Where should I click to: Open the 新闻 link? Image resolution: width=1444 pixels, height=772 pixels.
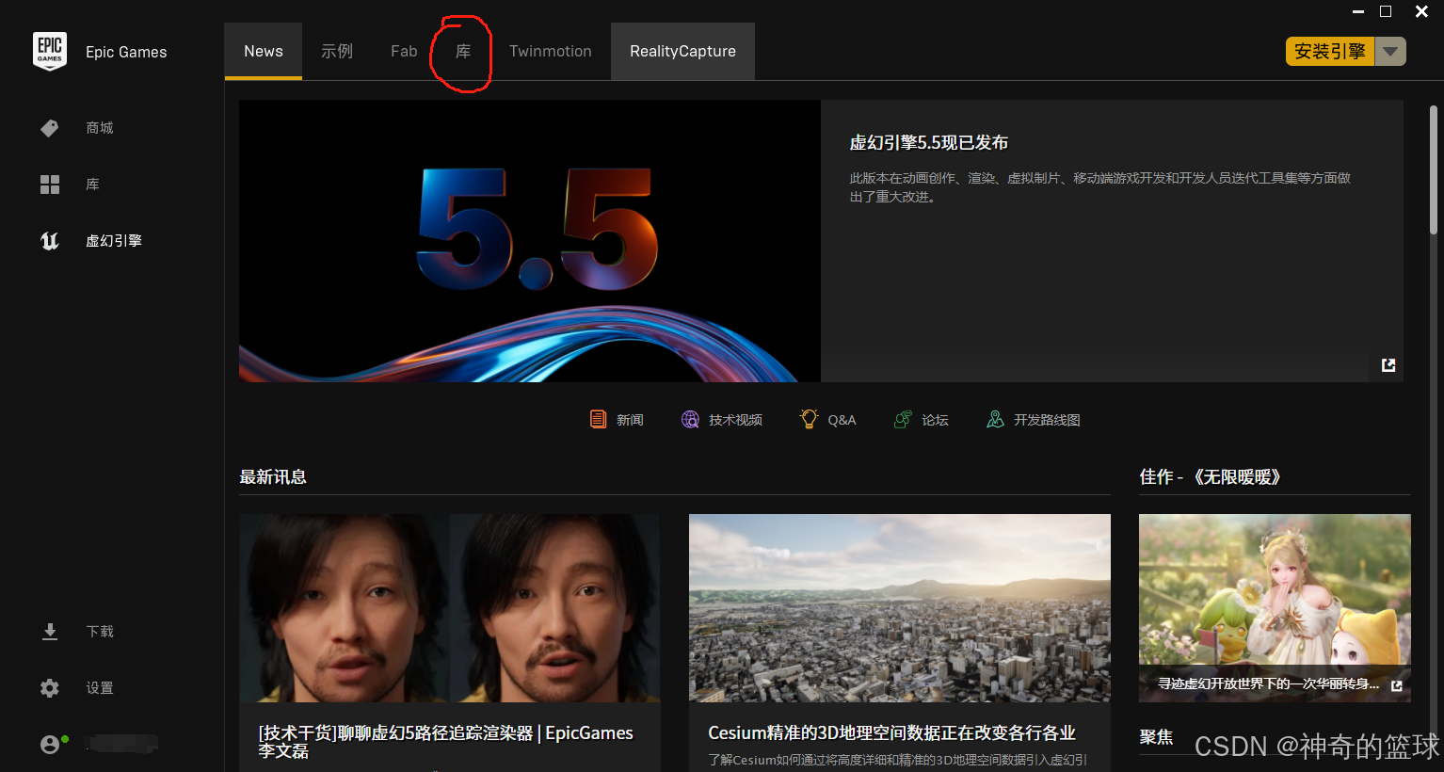coord(630,420)
